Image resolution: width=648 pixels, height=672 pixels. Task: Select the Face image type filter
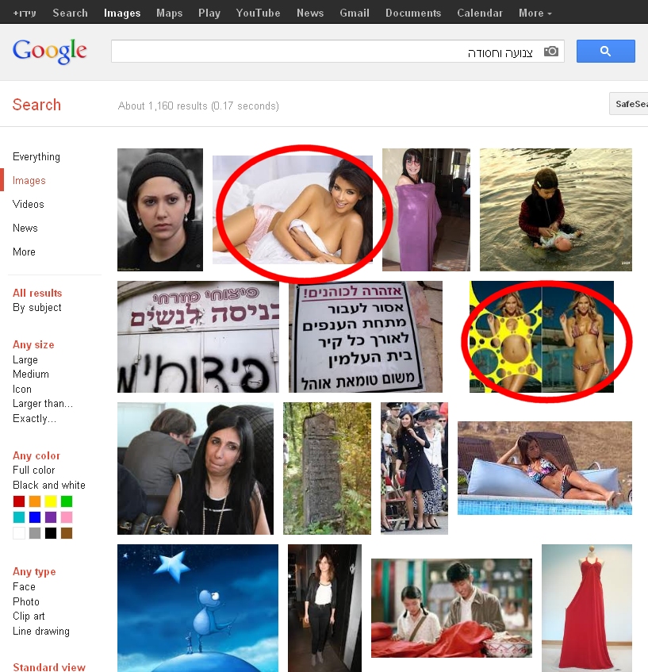[x=24, y=587]
